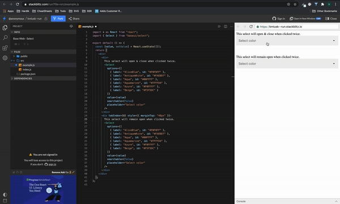Reload the browser page
This screenshot has width=340, height=204.
18,4
